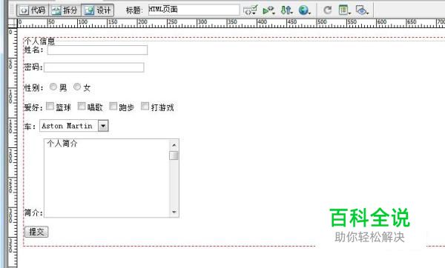Check the 打游戏 hobby checkbox
Screen dimensions: 445x268
tap(145, 106)
